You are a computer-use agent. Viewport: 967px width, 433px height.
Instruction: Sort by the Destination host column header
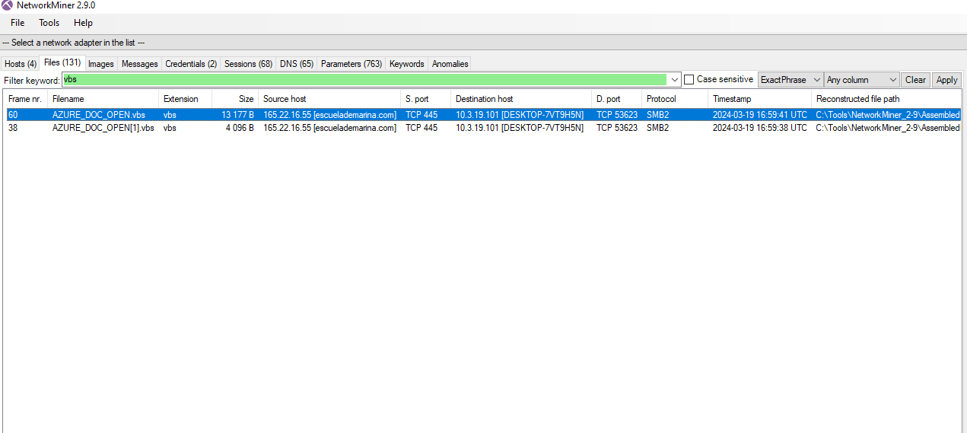click(521, 99)
